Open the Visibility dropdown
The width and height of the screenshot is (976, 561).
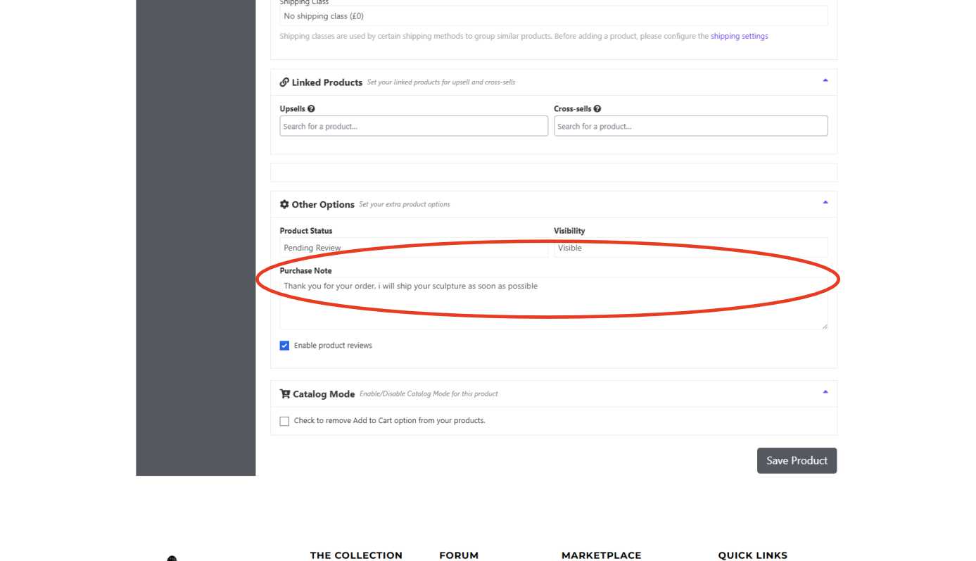pos(690,248)
